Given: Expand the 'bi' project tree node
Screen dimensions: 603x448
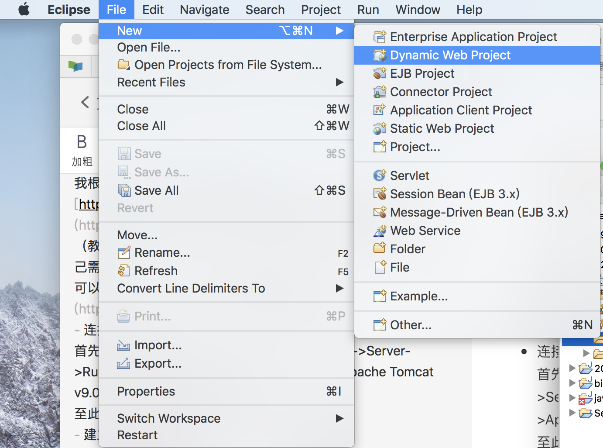Looking at the screenshot, I should (x=572, y=383).
